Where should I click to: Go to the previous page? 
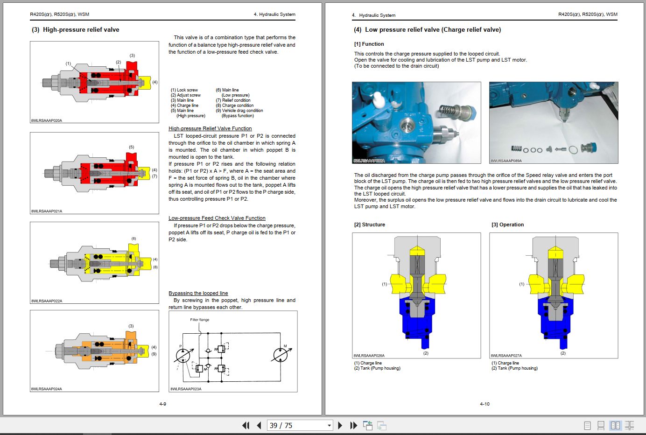[x=259, y=425]
